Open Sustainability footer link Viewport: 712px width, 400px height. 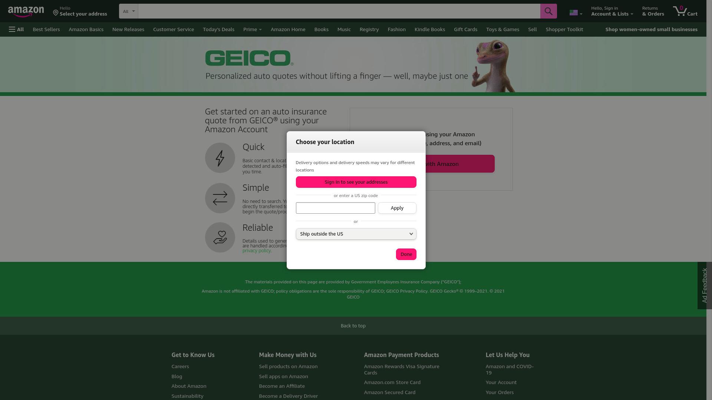187,396
